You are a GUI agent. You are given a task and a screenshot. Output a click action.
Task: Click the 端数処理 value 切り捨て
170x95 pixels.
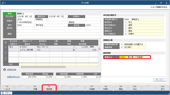coord(135,47)
